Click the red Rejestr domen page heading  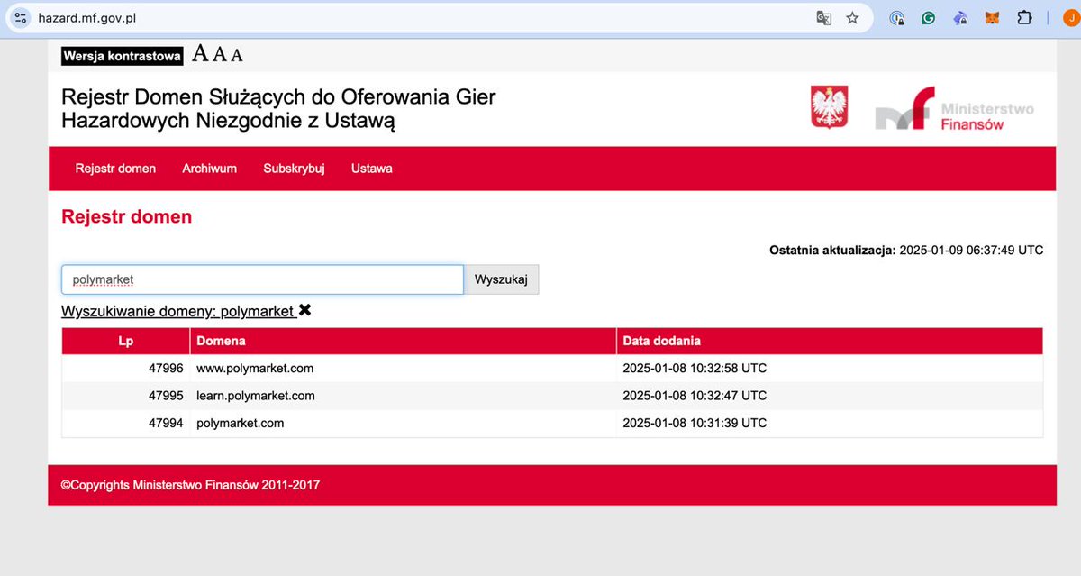click(x=126, y=216)
